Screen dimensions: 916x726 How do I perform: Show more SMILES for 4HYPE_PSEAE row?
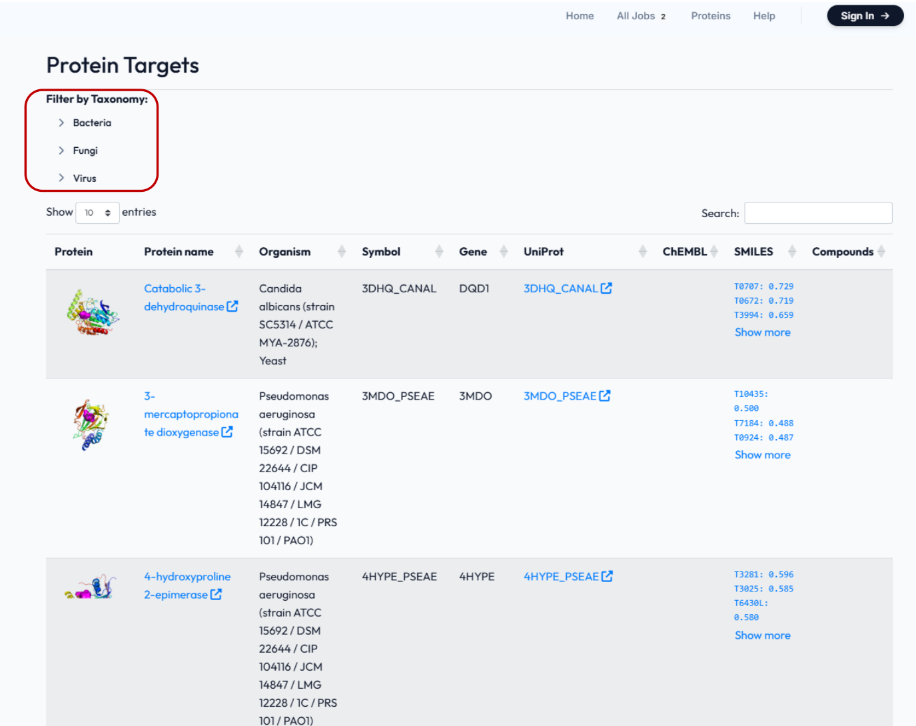[x=763, y=635]
